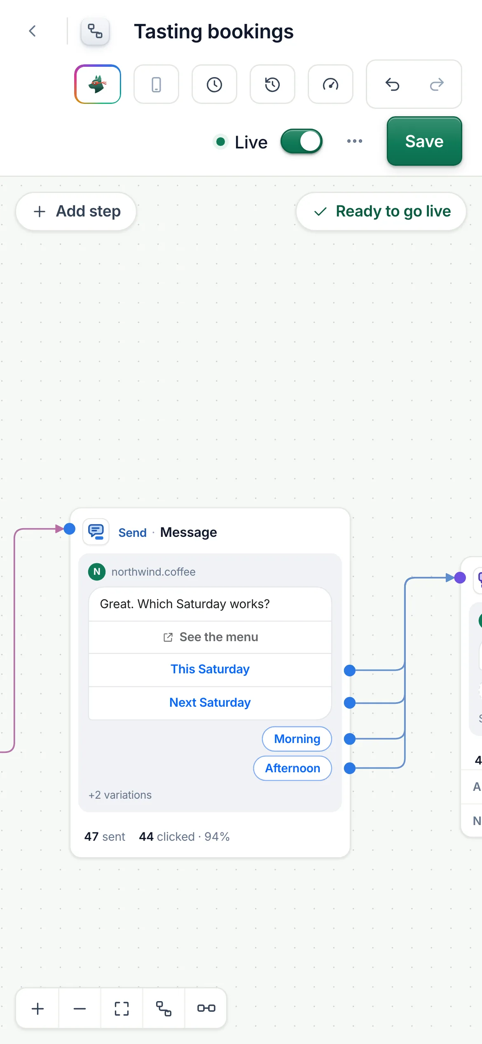Viewport: 482px width, 1044px height.
Task: Open the clock schedule icon
Action: tap(214, 84)
